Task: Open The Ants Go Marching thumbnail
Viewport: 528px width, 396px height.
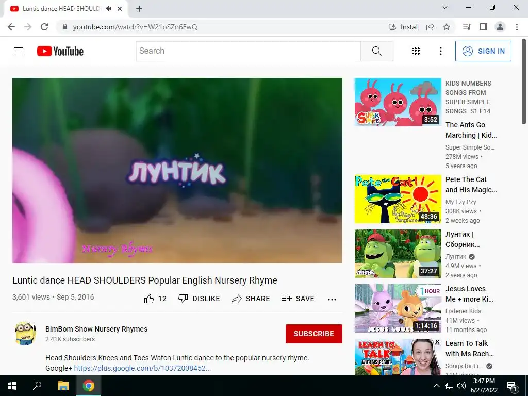Action: 398,102
